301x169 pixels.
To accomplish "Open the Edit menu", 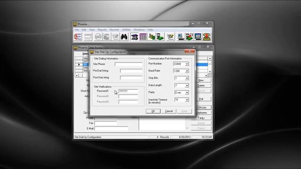I will (84, 30).
